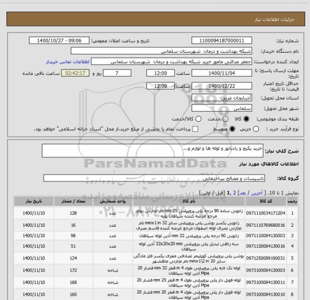The image size is (310, 300).
Task: Click the استان محل تحویل field
Action: (222, 98)
